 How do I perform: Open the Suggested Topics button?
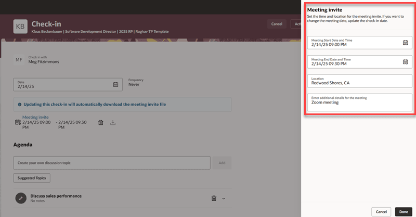click(32, 178)
